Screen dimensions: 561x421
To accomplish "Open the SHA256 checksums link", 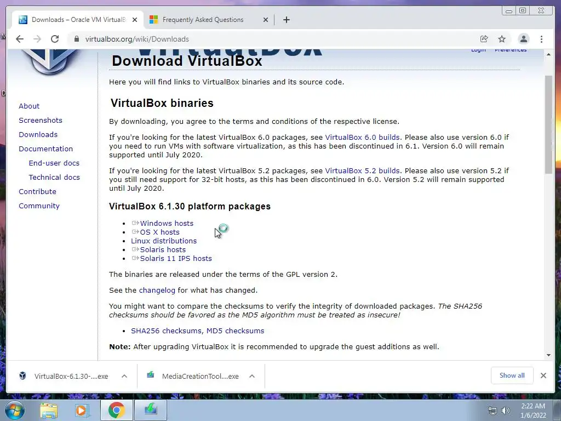I will point(167,331).
